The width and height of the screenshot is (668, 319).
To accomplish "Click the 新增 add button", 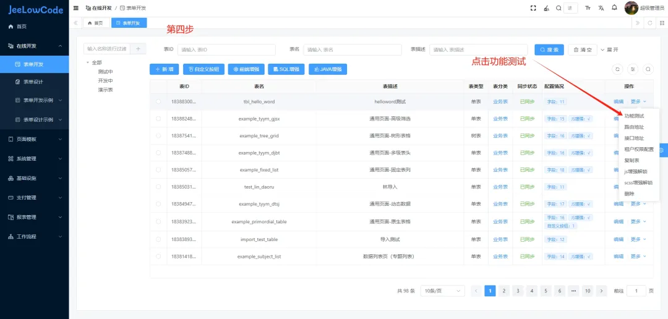I will pos(164,69).
